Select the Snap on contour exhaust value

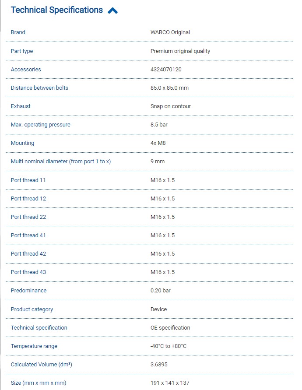[x=170, y=106]
